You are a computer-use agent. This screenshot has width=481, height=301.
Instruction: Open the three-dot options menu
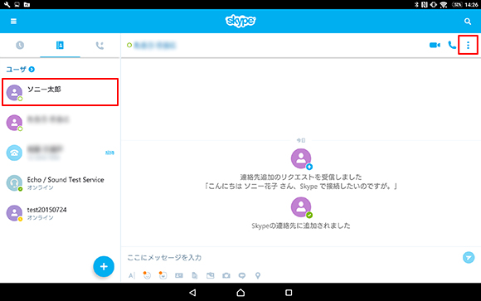(468, 45)
